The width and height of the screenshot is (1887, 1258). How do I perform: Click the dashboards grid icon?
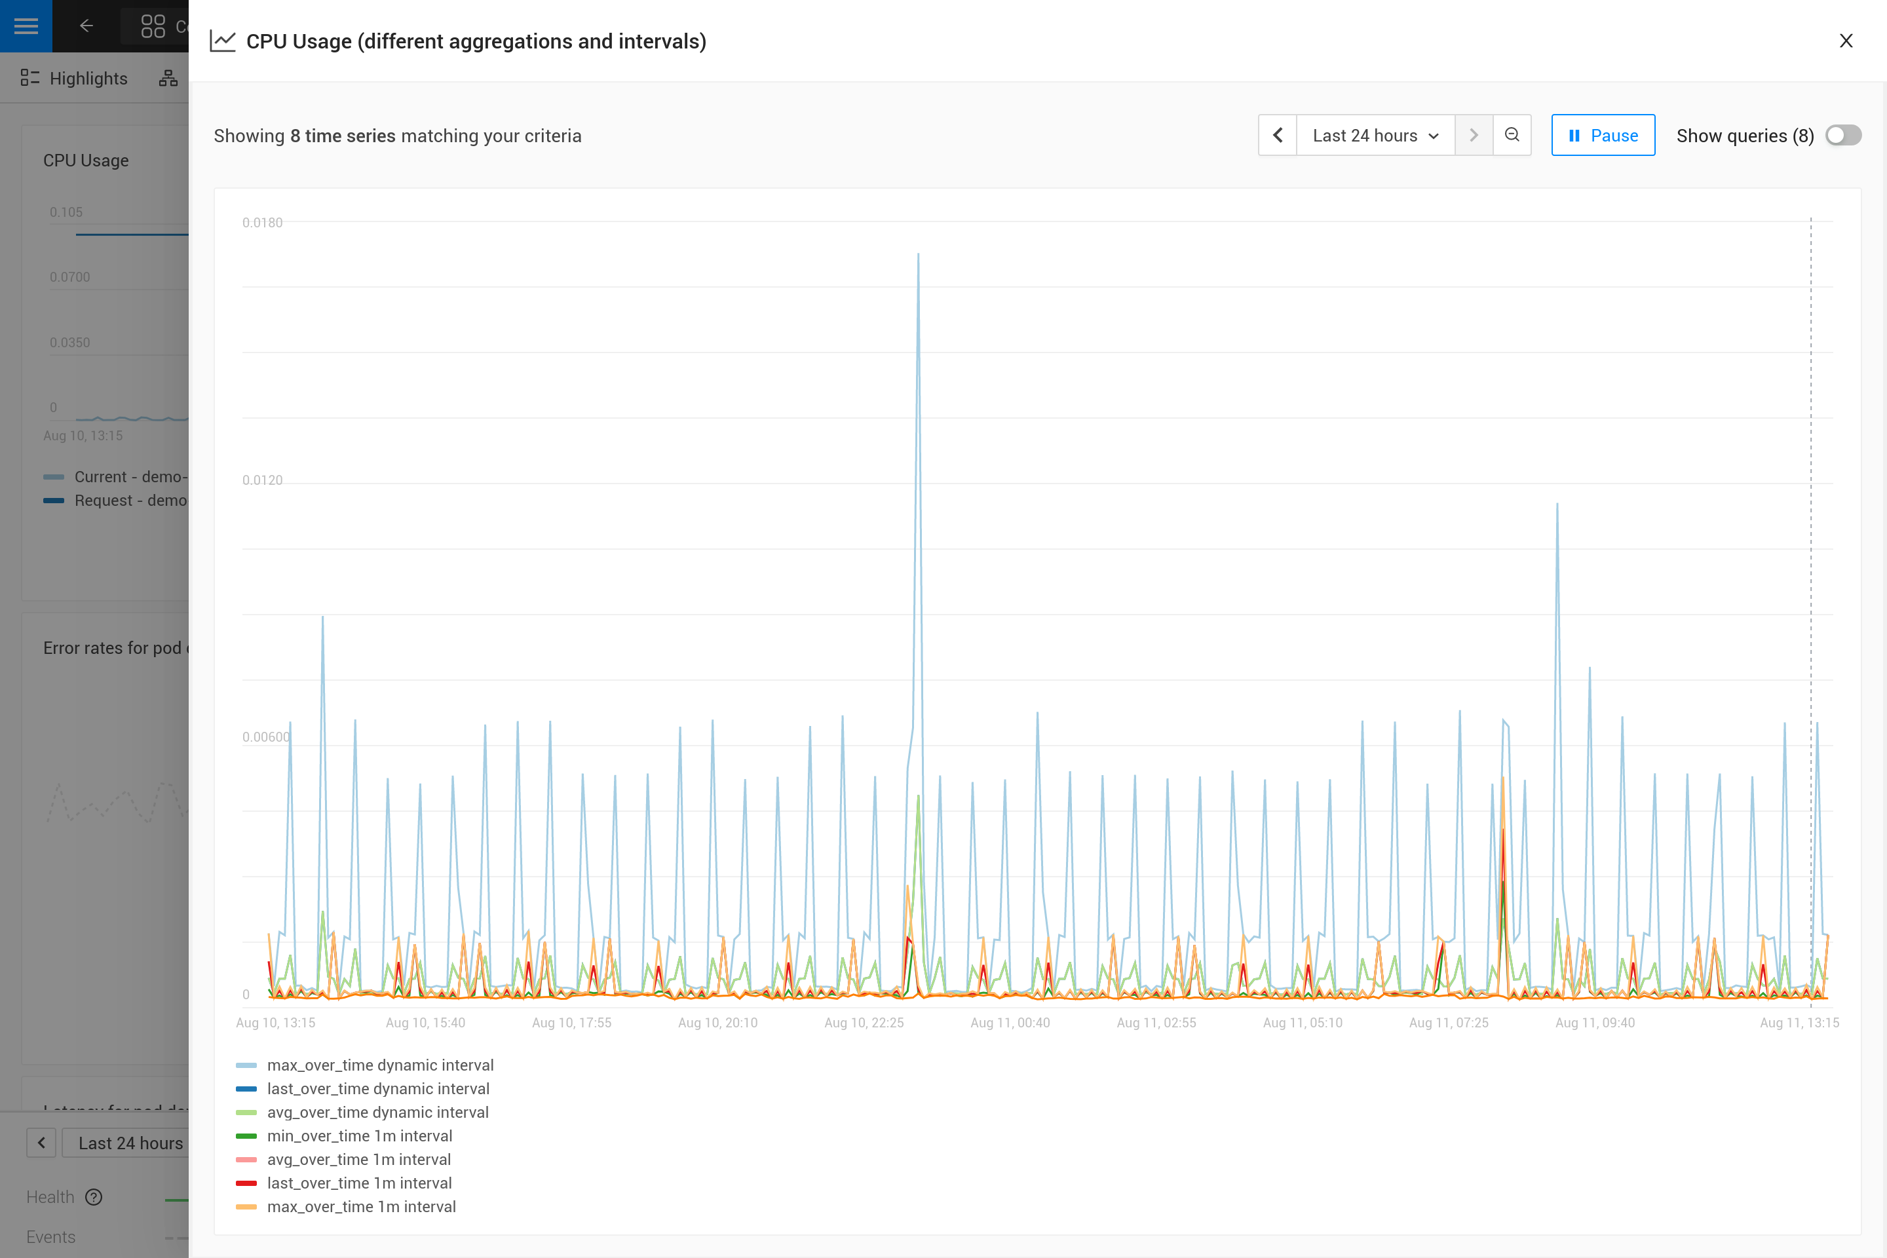[153, 26]
